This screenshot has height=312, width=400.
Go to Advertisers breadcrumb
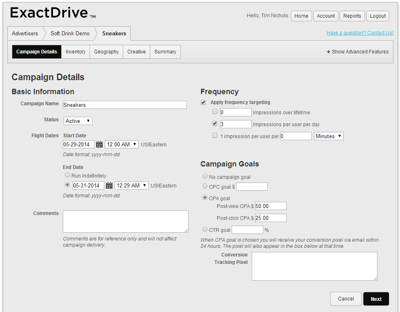coord(25,33)
